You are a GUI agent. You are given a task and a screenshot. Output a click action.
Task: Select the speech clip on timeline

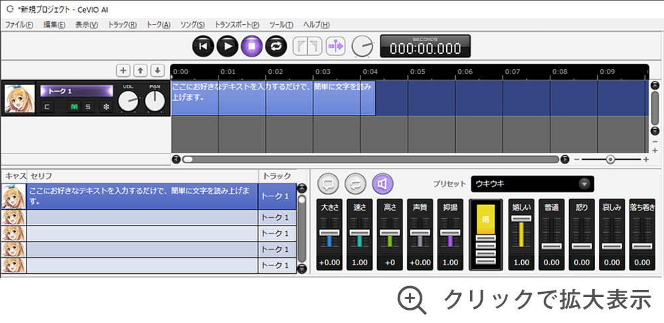pyautogui.click(x=273, y=98)
